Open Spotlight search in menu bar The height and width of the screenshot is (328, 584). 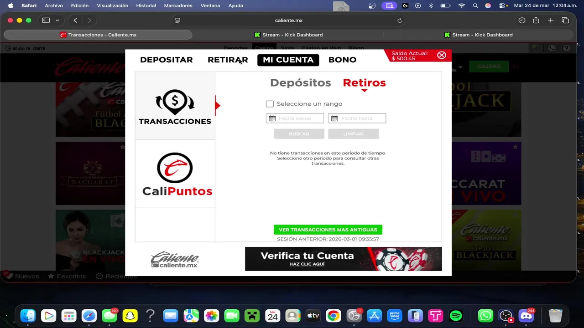click(475, 5)
